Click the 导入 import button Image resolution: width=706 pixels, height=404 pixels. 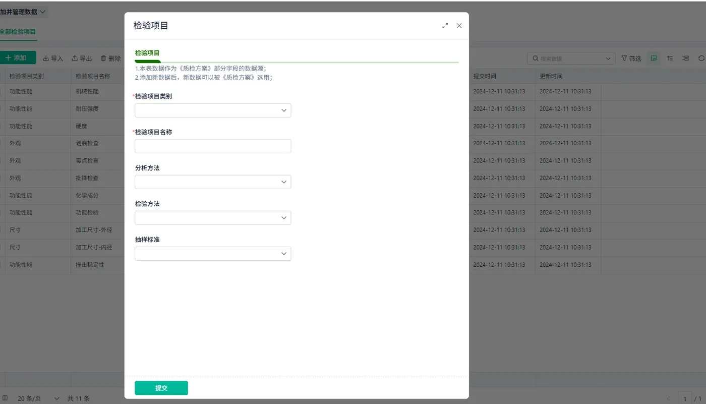[x=53, y=59]
